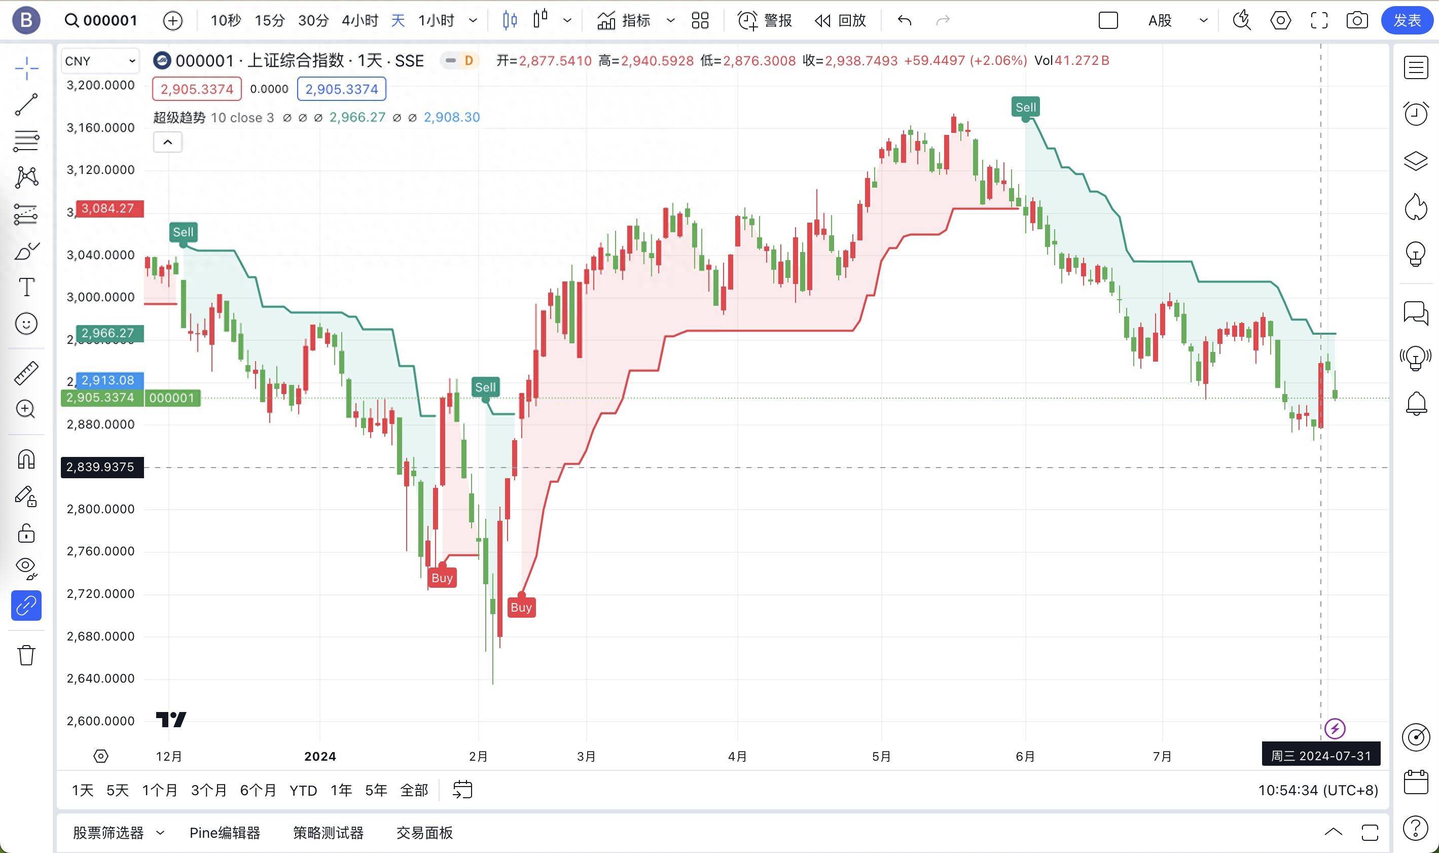
Task: Open the help center question mark
Action: 1416,828
